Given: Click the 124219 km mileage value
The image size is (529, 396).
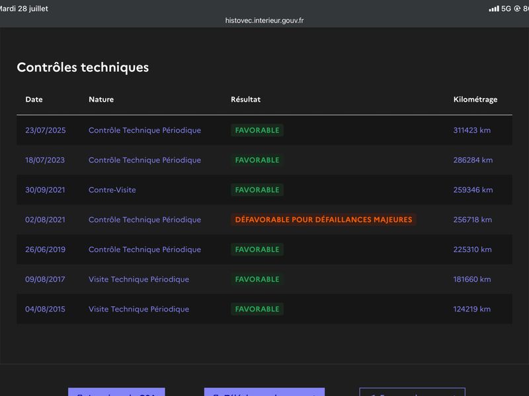Looking at the screenshot, I should pos(472,309).
